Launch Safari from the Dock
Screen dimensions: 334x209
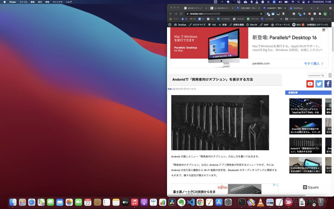[x=32, y=202]
